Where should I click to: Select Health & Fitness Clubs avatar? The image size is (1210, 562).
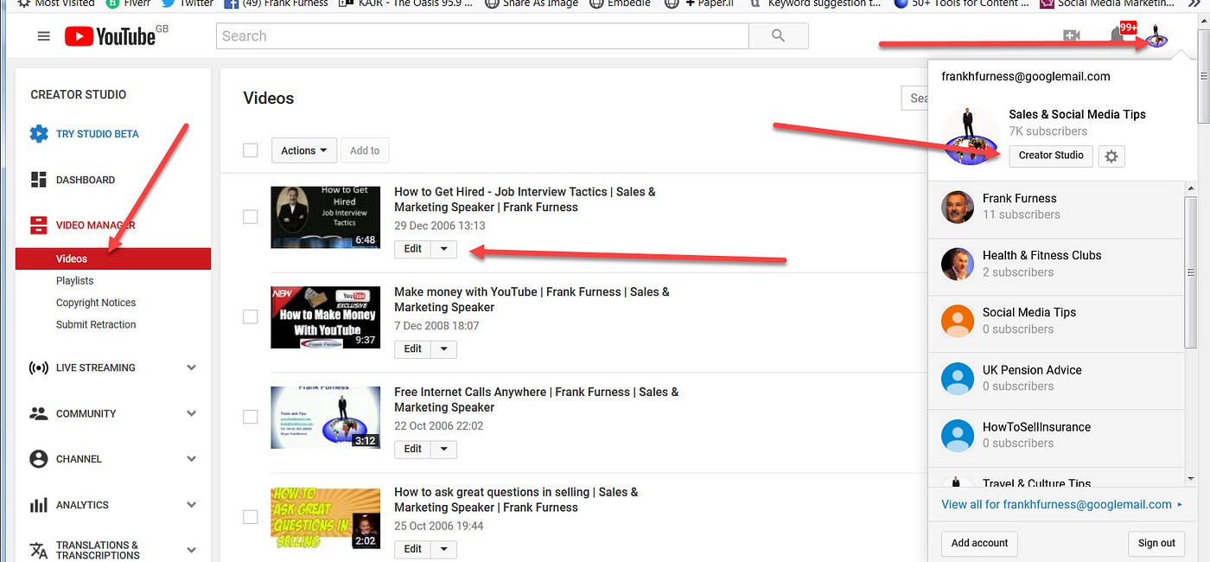coord(957,264)
